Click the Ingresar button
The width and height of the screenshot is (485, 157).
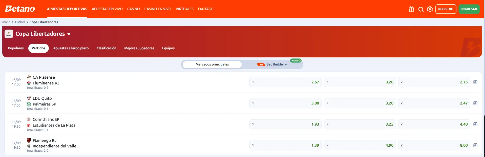click(x=469, y=9)
